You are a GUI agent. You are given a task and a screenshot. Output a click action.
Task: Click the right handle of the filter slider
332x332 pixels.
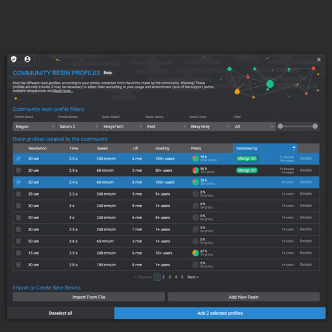coord(315,126)
